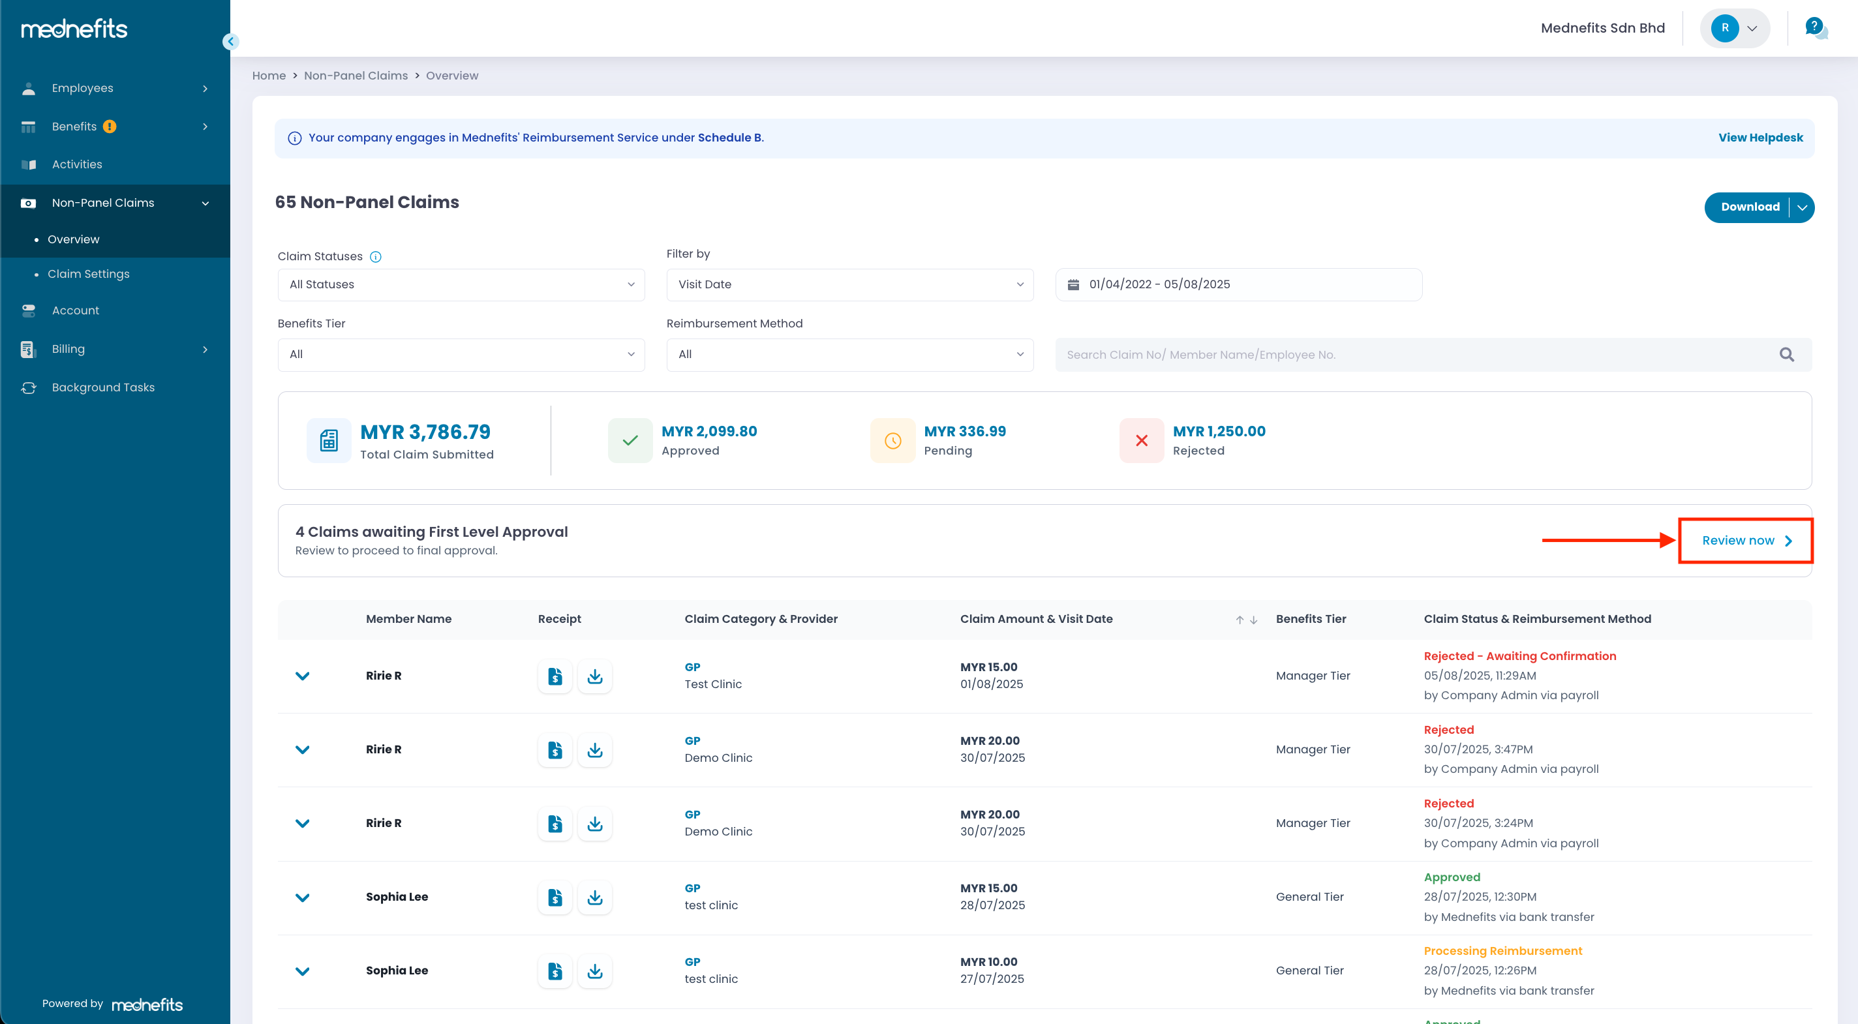1858x1024 pixels.
Task: Click the Overview breadcrumb text
Action: point(452,76)
